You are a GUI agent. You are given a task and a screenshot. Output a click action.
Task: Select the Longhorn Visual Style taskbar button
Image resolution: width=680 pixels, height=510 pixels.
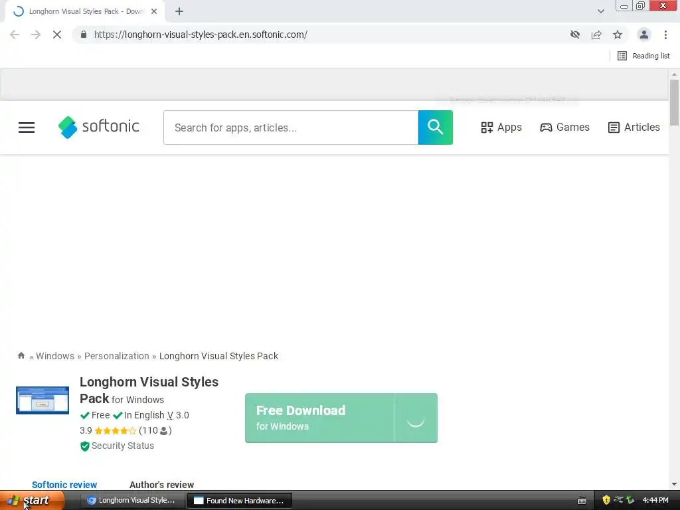(x=133, y=501)
